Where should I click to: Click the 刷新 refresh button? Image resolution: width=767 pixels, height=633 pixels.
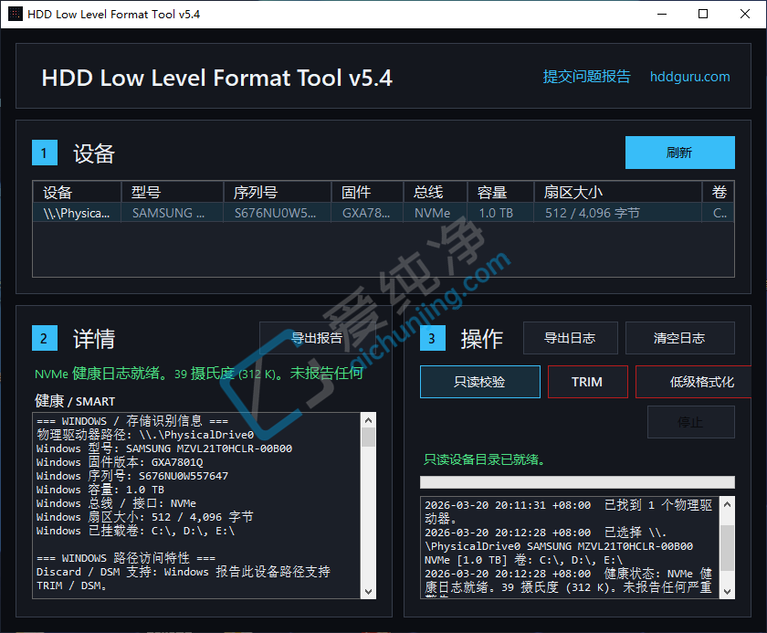coord(680,153)
